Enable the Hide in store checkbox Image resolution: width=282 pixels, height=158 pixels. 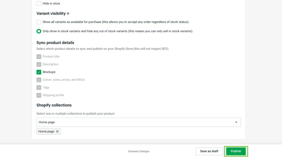[39, 4]
